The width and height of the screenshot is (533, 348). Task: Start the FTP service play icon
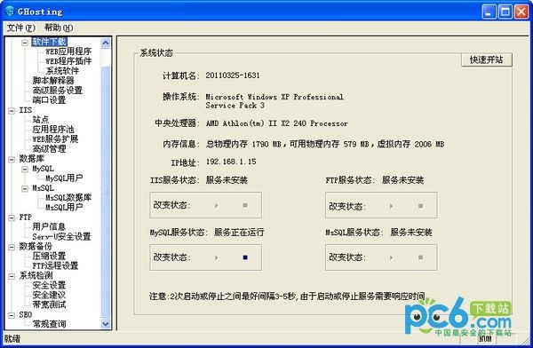click(392, 206)
